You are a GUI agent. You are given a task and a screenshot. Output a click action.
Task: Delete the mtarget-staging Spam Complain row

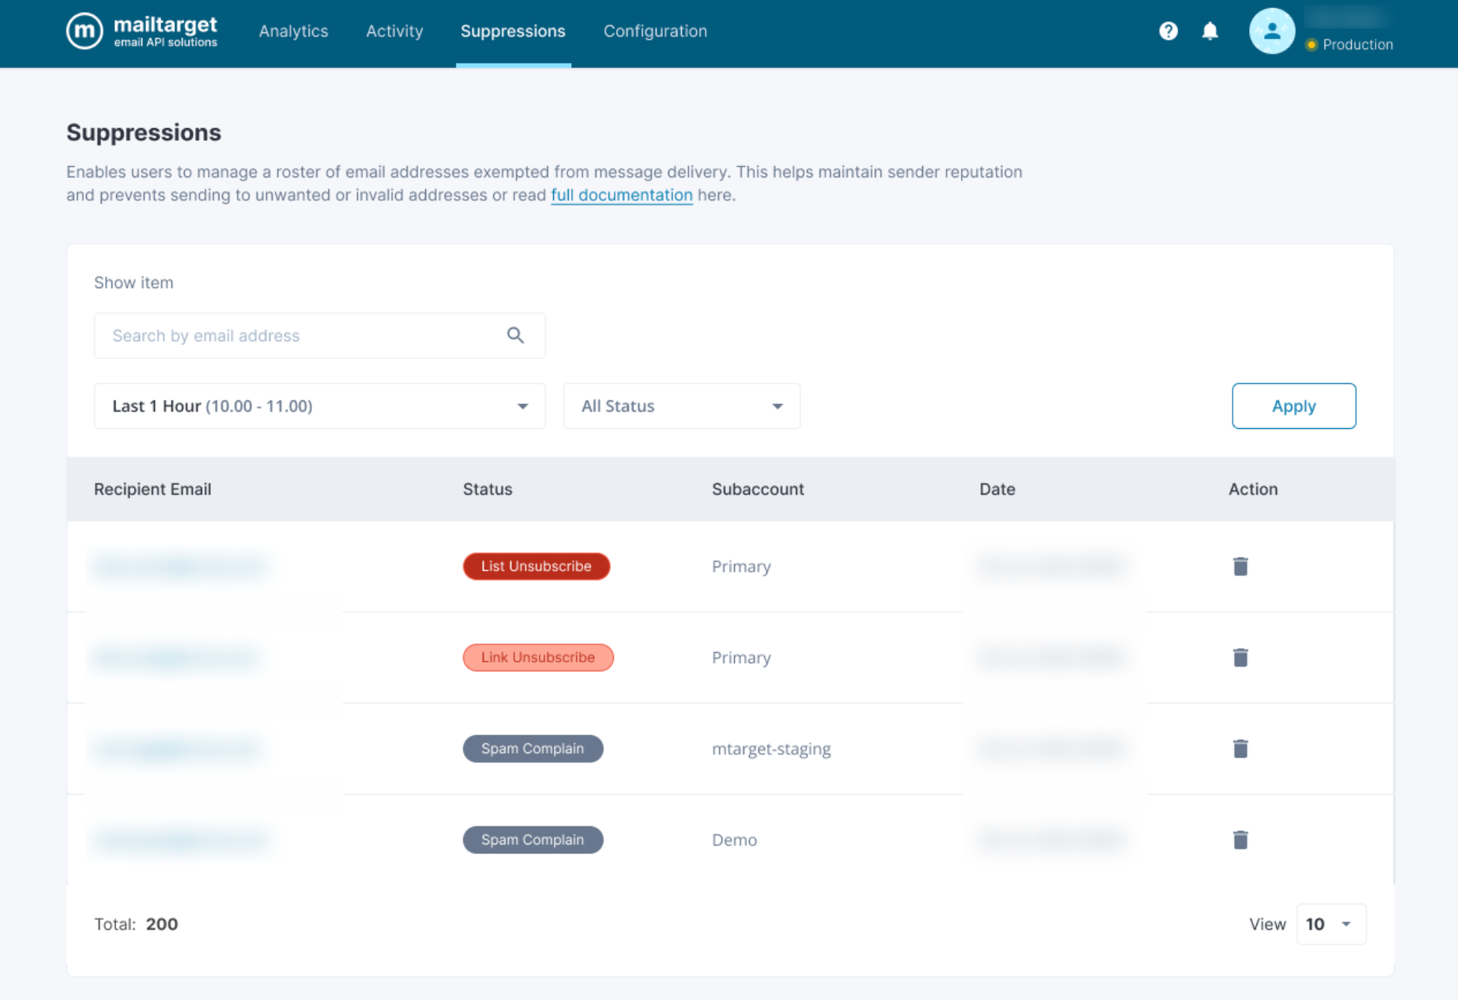pyautogui.click(x=1240, y=749)
